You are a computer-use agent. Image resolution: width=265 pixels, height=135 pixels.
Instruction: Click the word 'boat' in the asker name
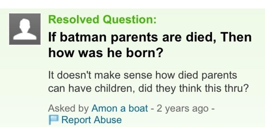pos(138,108)
